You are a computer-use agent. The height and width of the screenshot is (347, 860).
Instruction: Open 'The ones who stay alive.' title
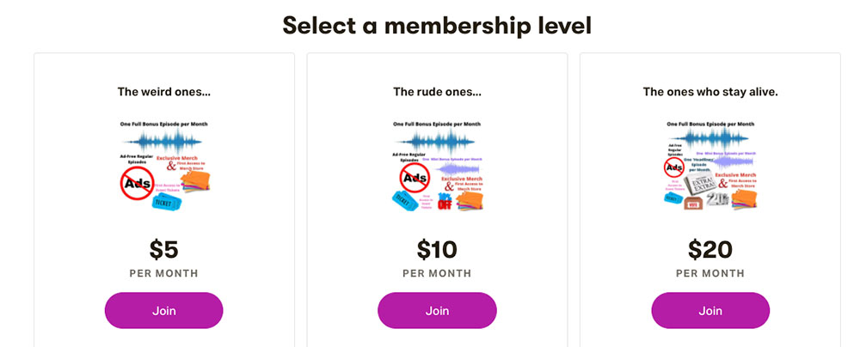pyautogui.click(x=710, y=92)
